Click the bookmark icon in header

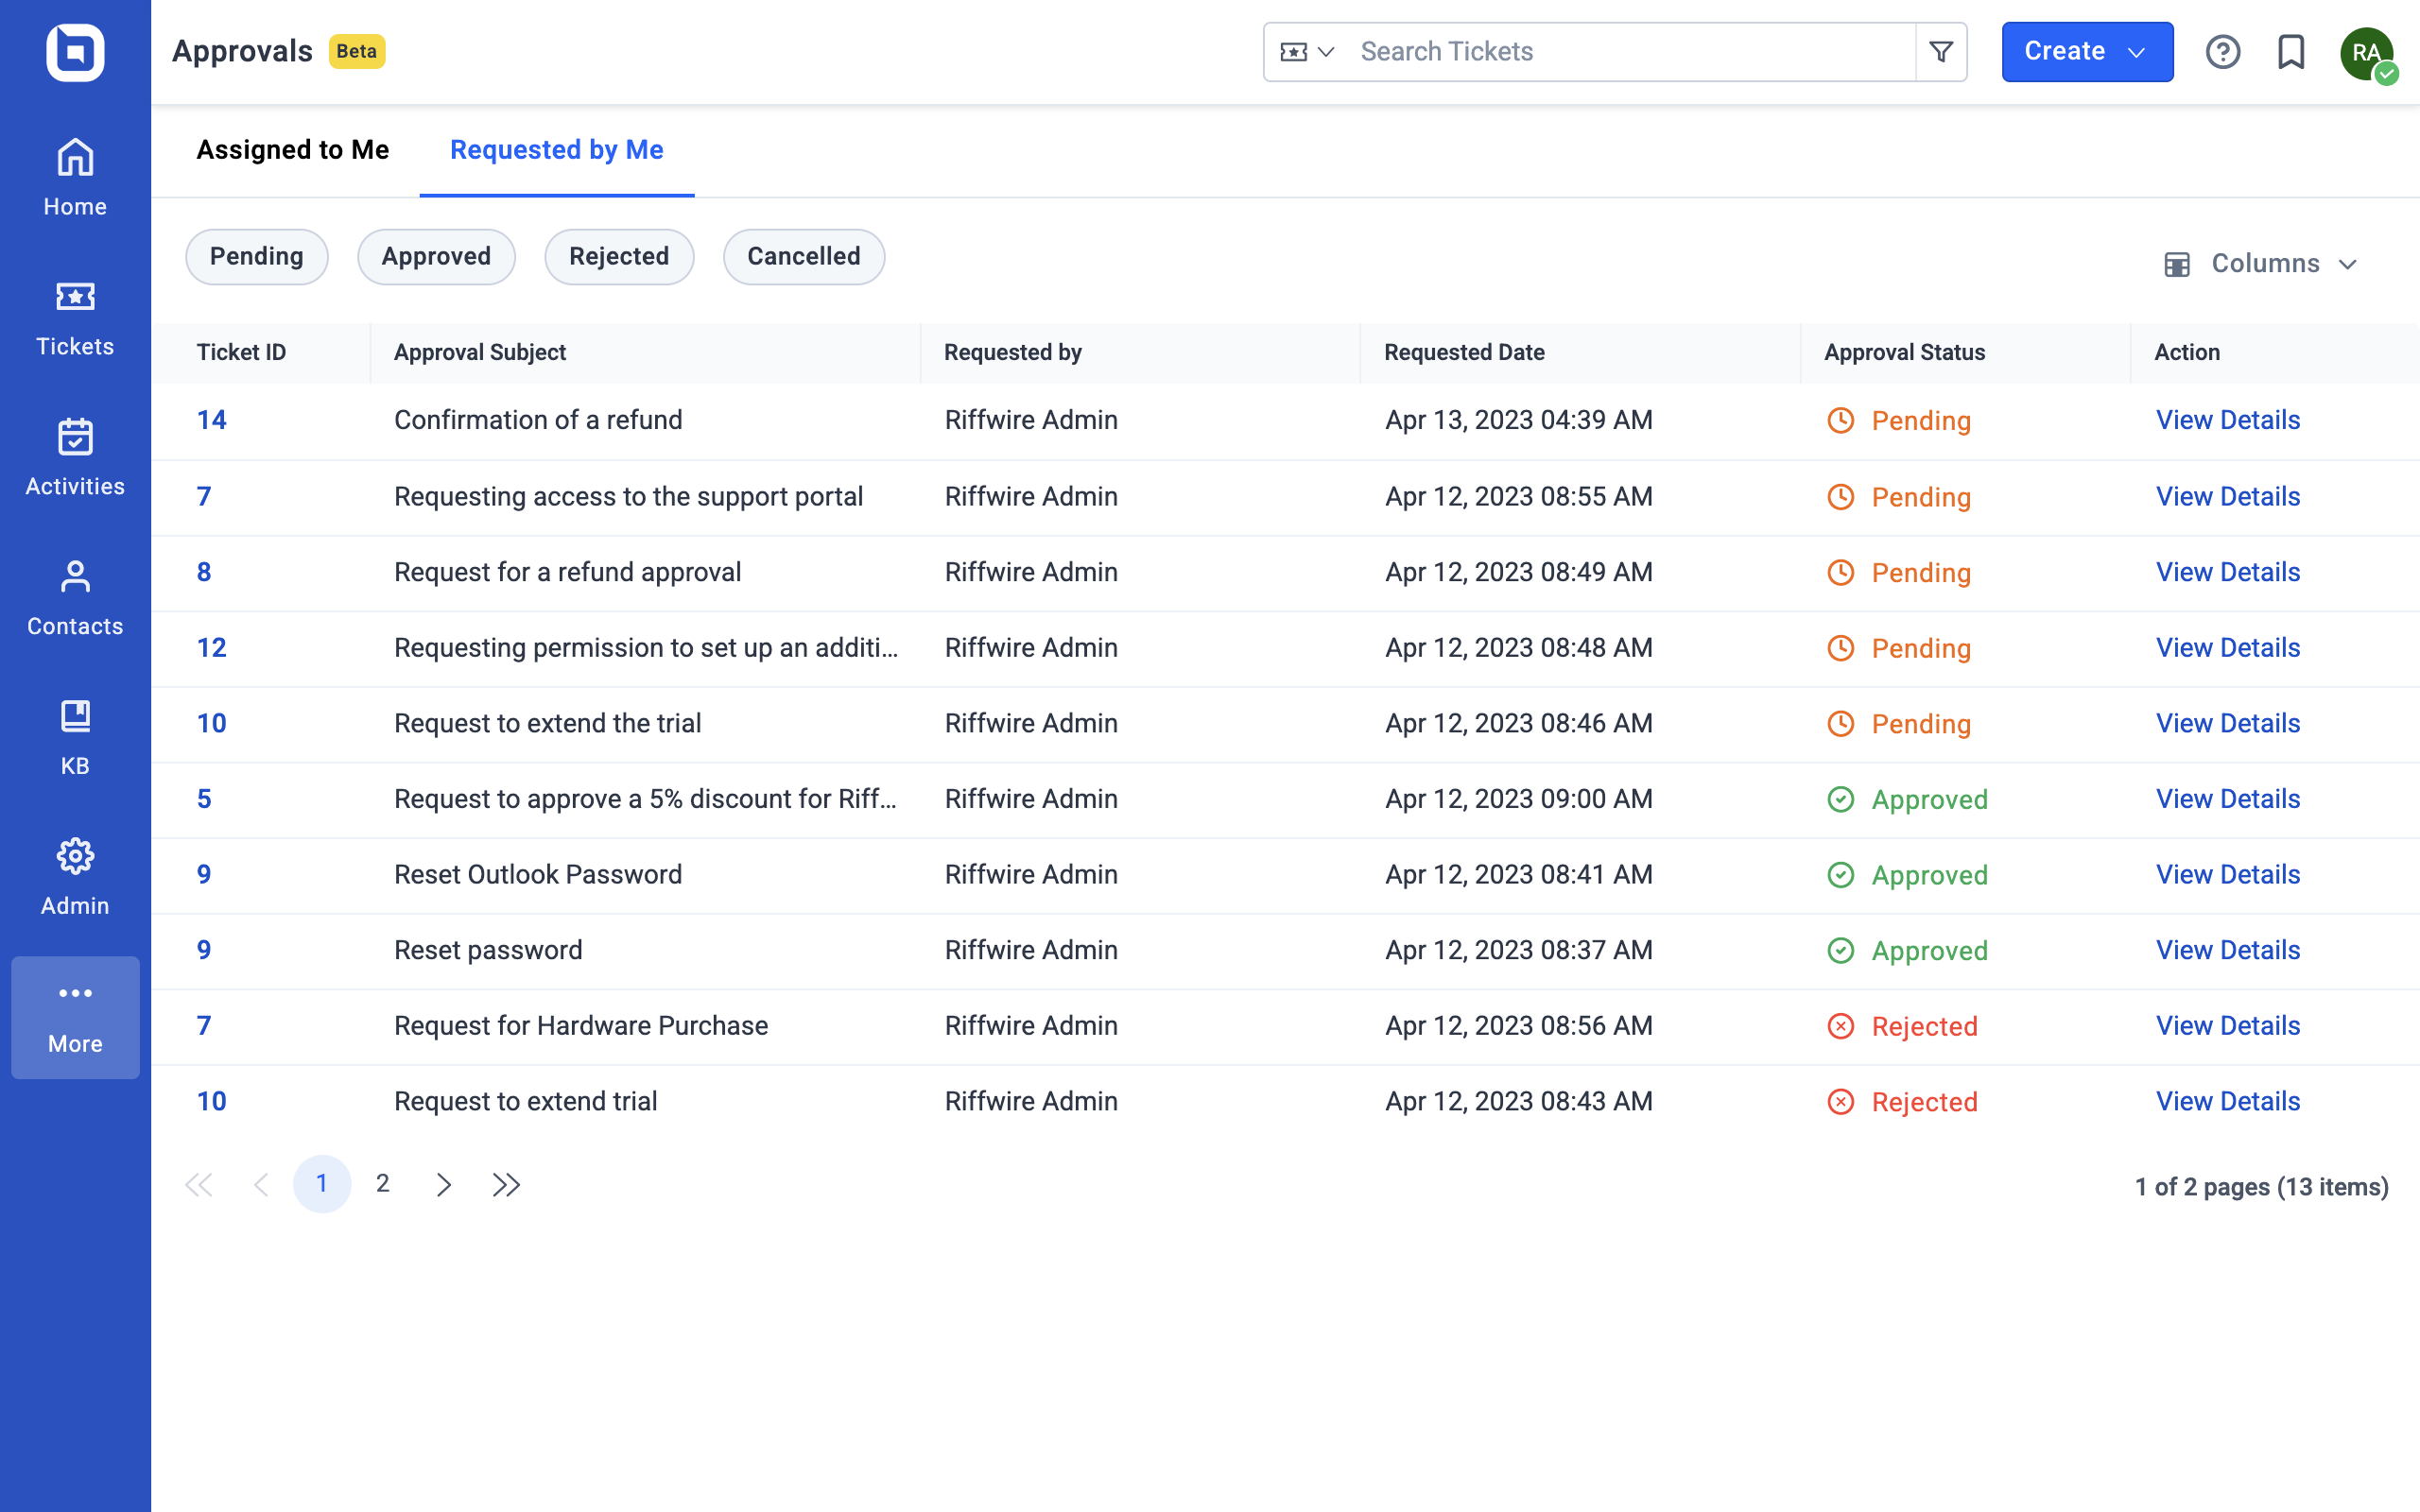(2290, 52)
